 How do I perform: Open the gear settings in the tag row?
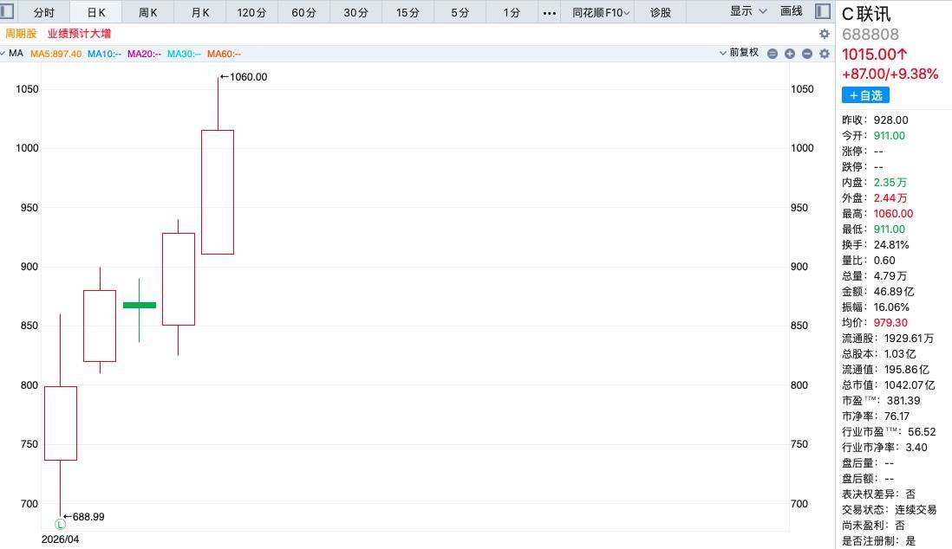[825, 34]
